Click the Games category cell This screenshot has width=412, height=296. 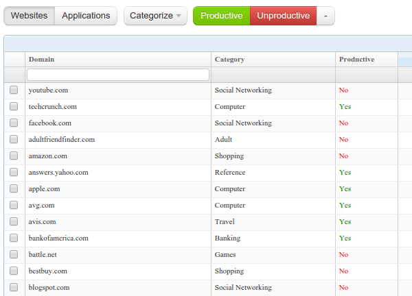tap(273, 255)
